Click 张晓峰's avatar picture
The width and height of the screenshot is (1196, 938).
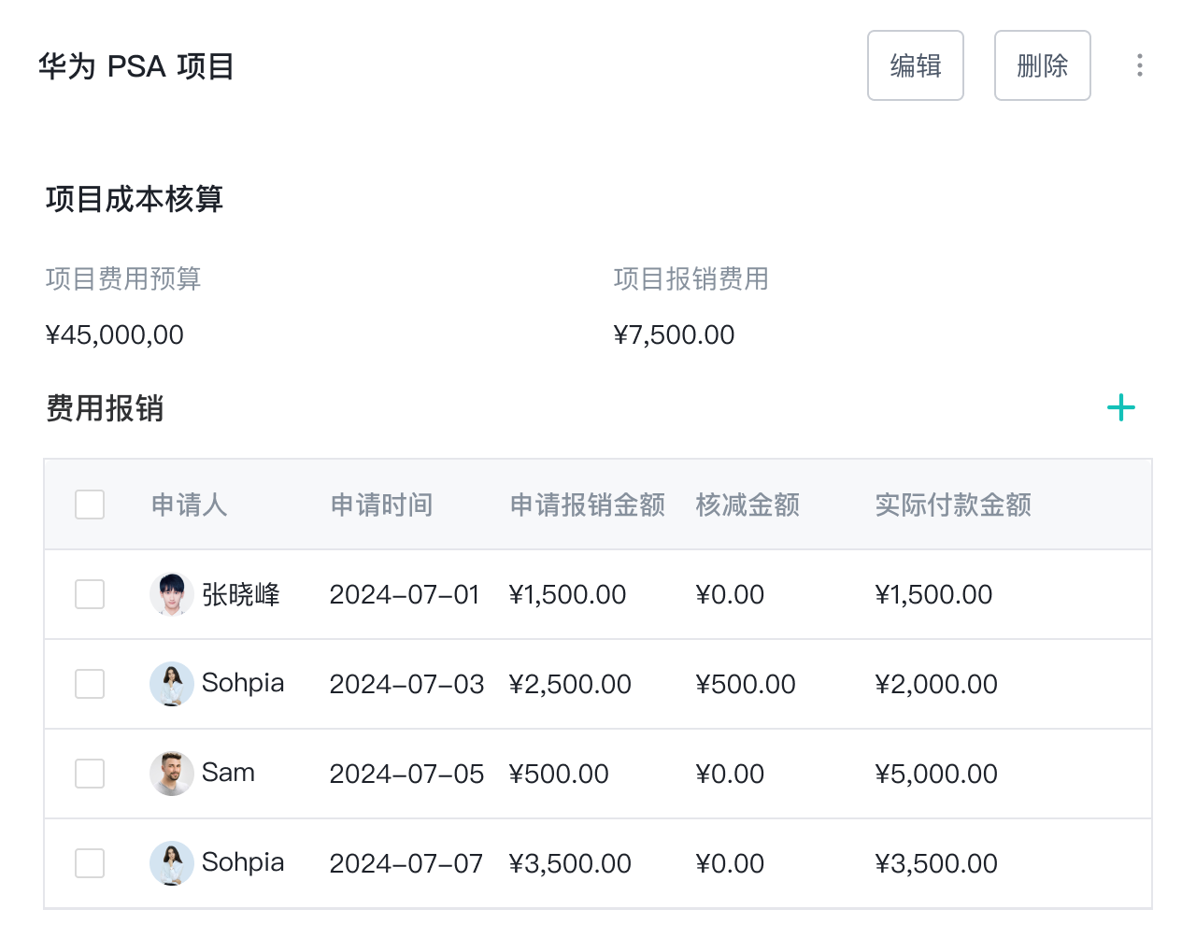point(171,595)
